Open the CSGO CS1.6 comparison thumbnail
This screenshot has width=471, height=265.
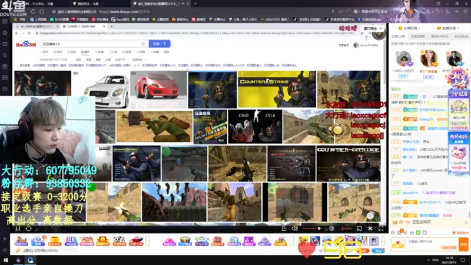[255, 127]
